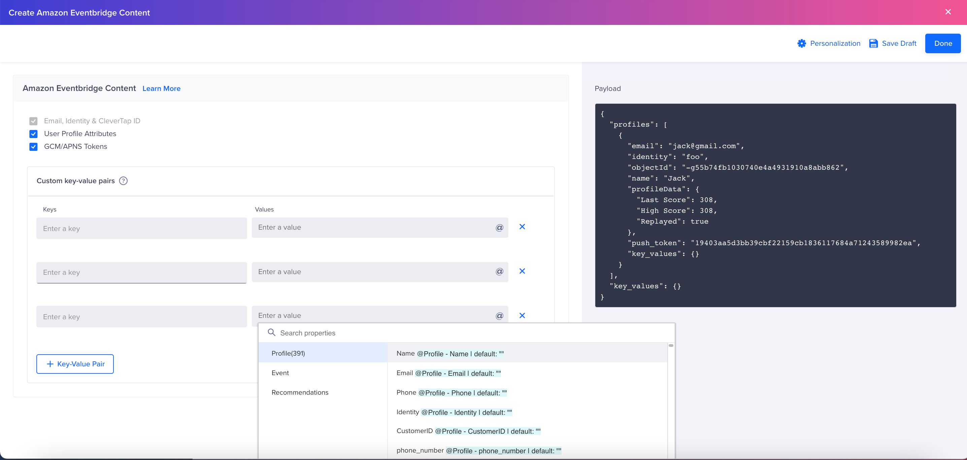The width and height of the screenshot is (967, 460).
Task: Click the Email, Identity & CleverTap ID checkbox
Action: point(33,121)
